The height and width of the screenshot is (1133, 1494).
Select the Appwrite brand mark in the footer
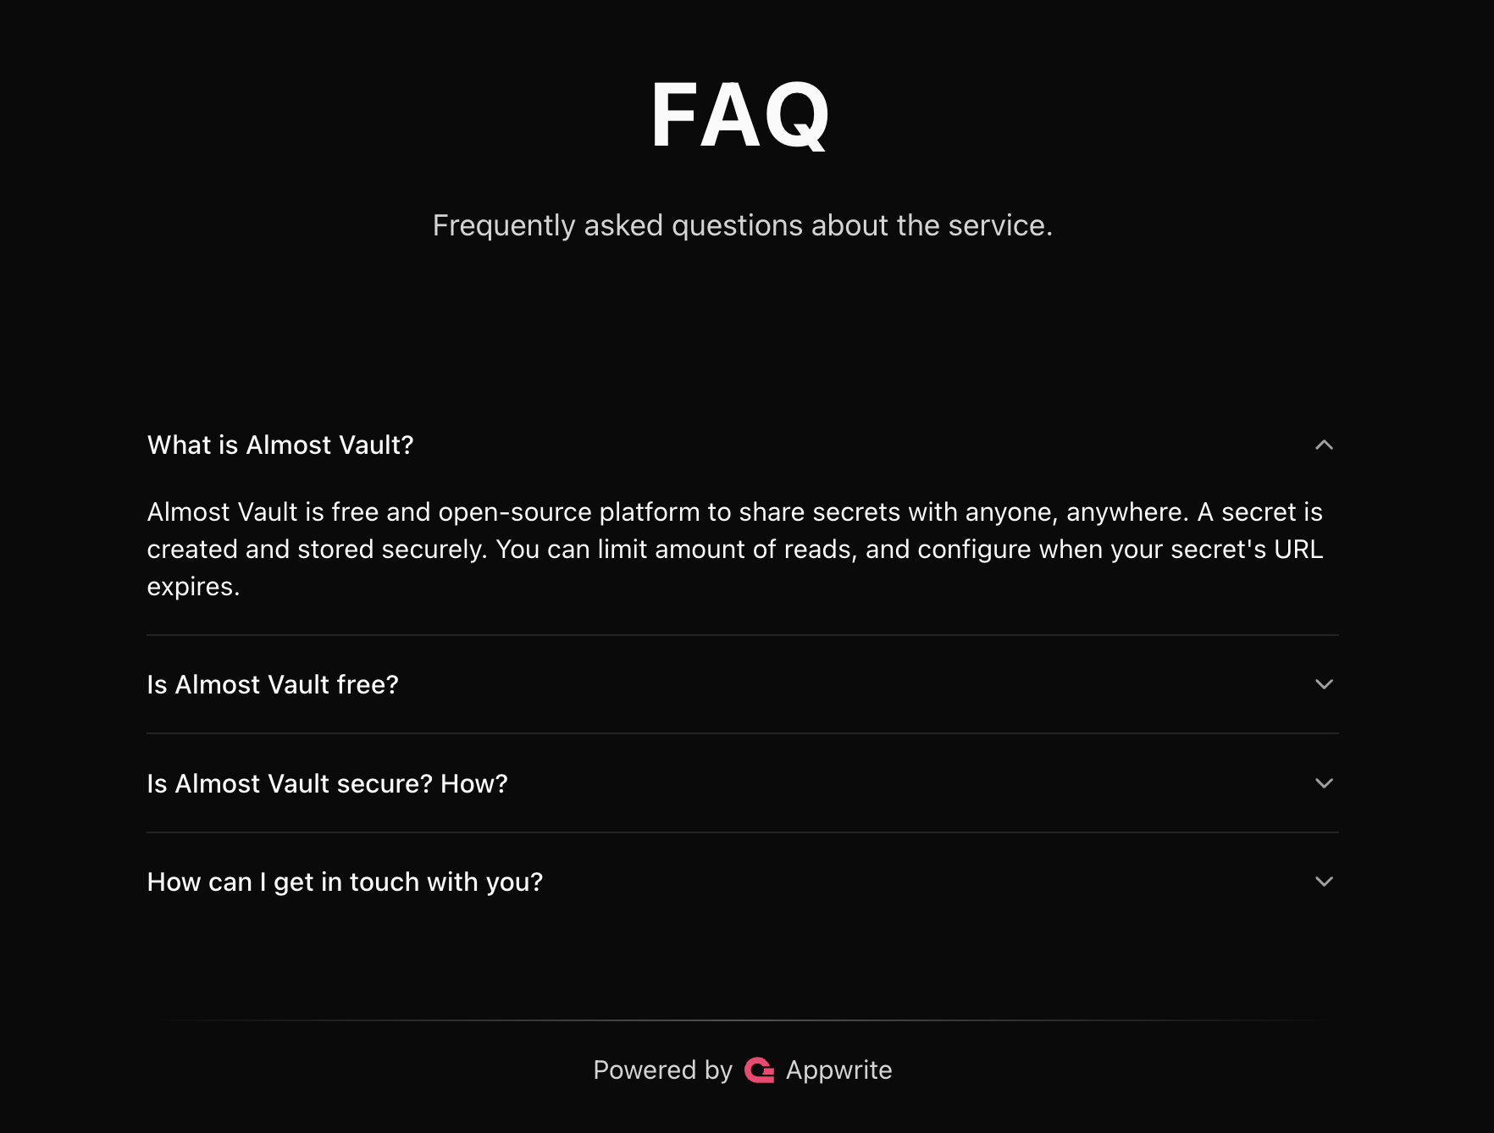761,1069
